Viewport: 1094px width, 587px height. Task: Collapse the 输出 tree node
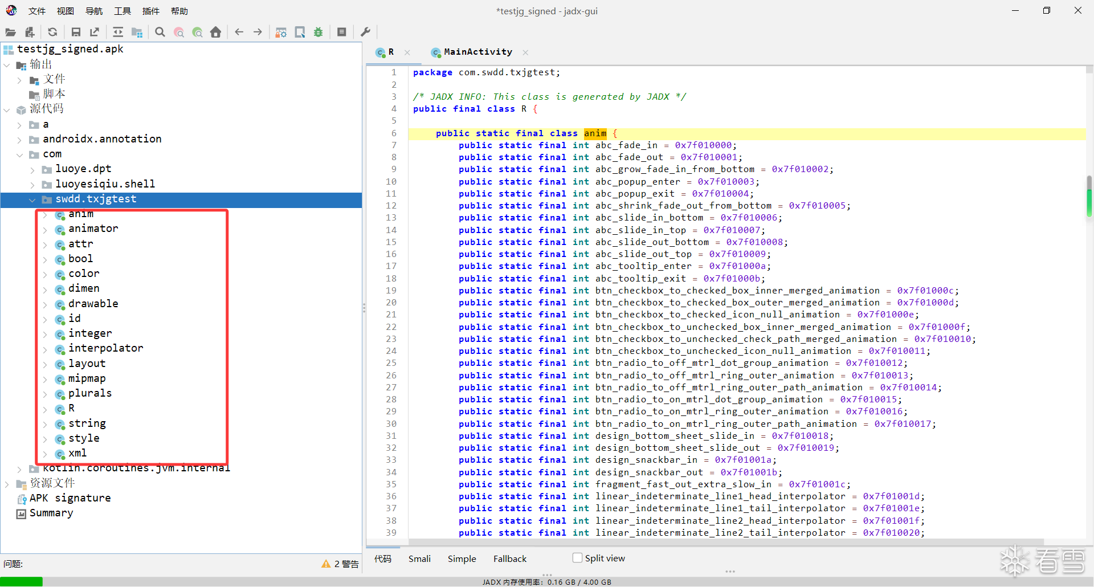[7, 65]
